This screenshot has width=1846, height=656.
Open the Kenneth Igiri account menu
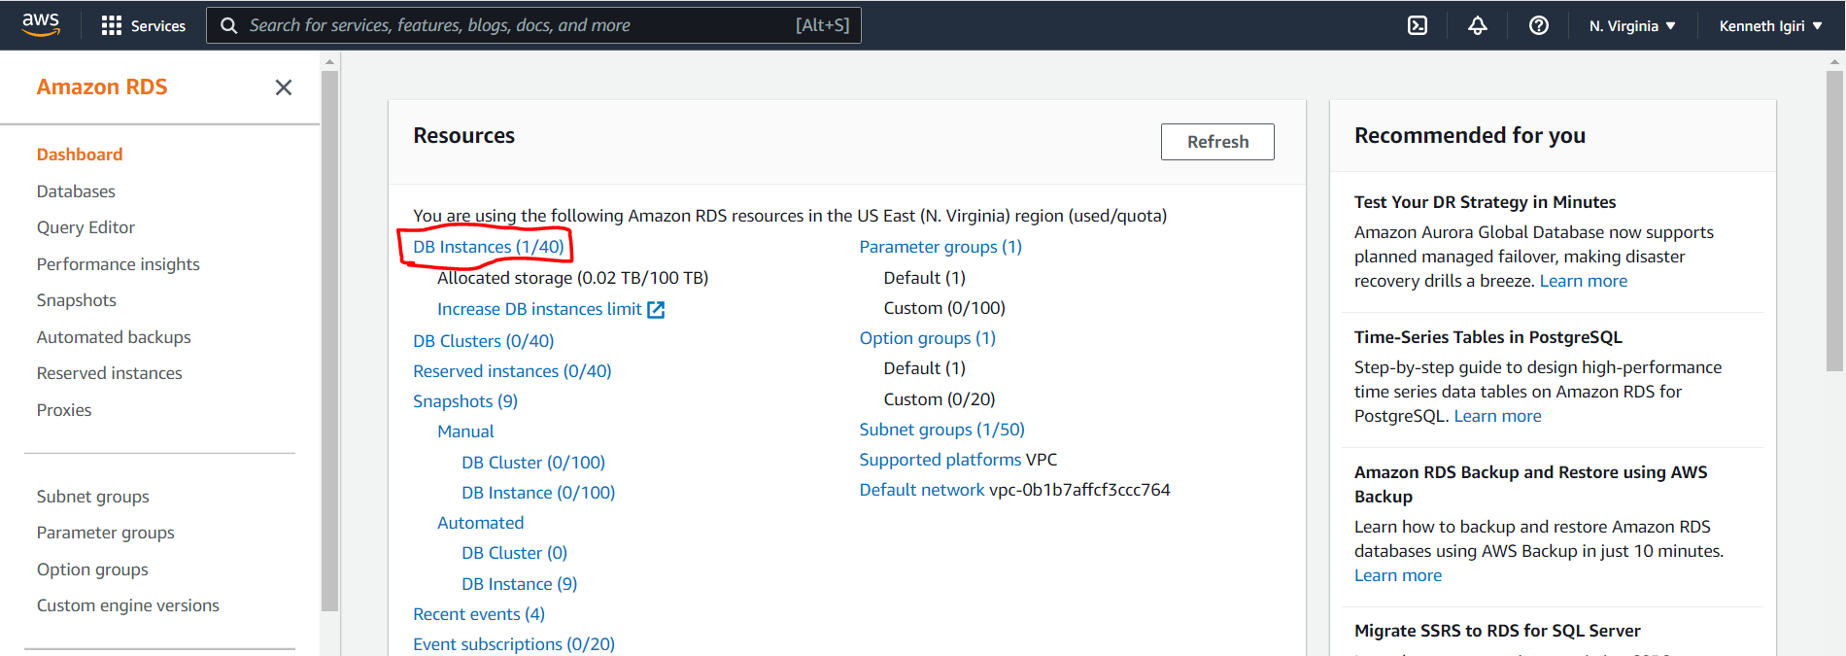click(x=1767, y=25)
